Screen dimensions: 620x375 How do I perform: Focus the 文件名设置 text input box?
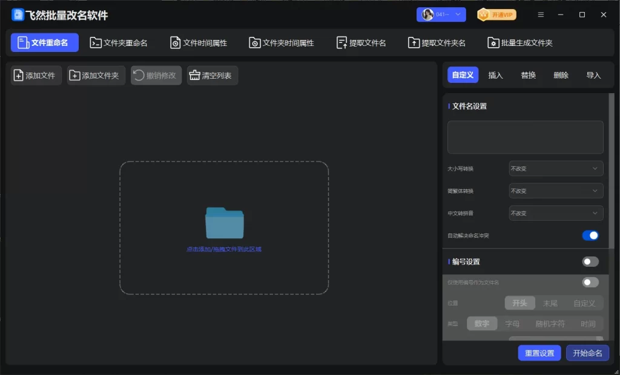pos(525,137)
